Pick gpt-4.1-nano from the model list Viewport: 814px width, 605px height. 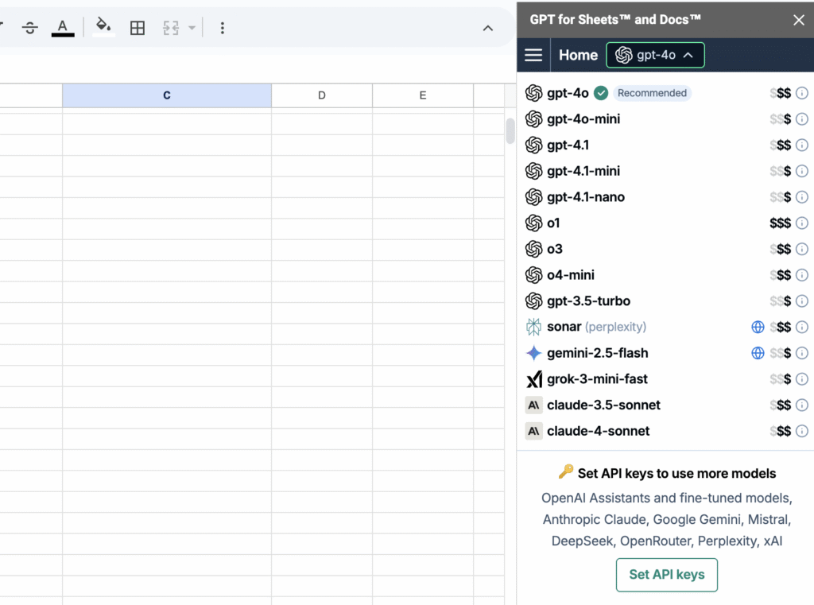point(666,197)
